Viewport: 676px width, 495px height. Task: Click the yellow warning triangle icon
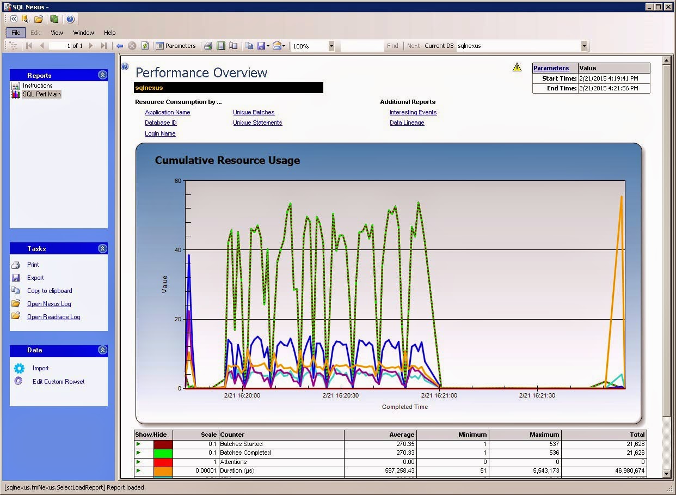point(517,68)
